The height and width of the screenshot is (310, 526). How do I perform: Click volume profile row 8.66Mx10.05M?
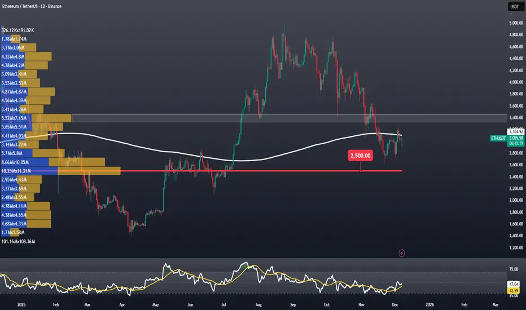[53, 162]
